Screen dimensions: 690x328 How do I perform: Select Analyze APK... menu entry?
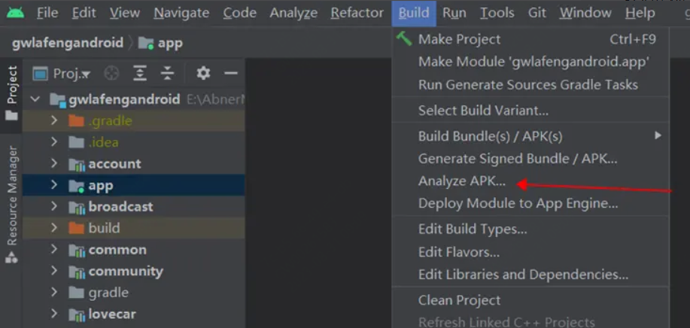point(462,181)
